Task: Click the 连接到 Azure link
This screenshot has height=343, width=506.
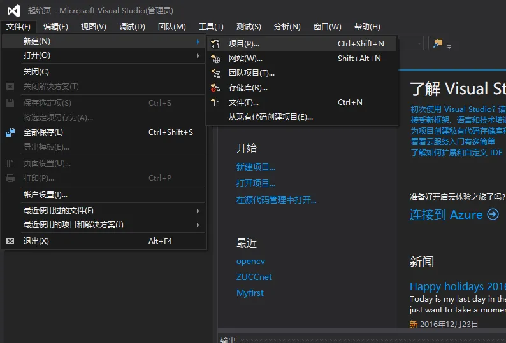Action: [446, 214]
